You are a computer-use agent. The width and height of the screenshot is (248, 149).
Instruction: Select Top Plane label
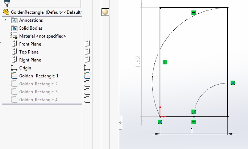(x=29, y=52)
